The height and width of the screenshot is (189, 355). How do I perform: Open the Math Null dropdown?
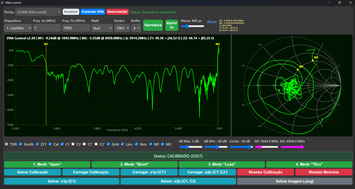102,28
